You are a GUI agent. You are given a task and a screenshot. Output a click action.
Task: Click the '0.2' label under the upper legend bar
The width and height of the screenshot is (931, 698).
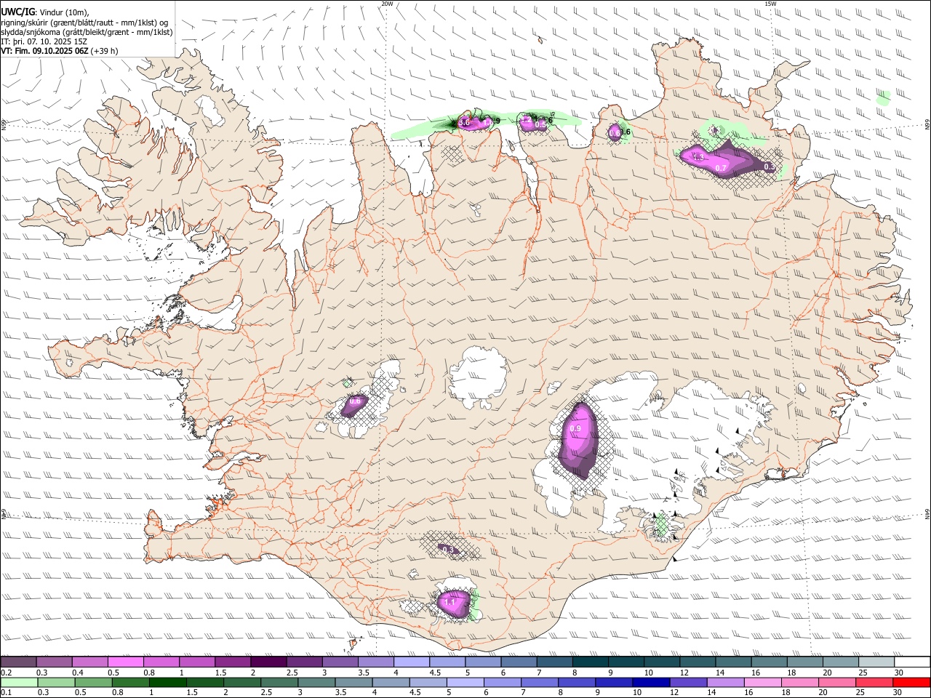(6, 673)
